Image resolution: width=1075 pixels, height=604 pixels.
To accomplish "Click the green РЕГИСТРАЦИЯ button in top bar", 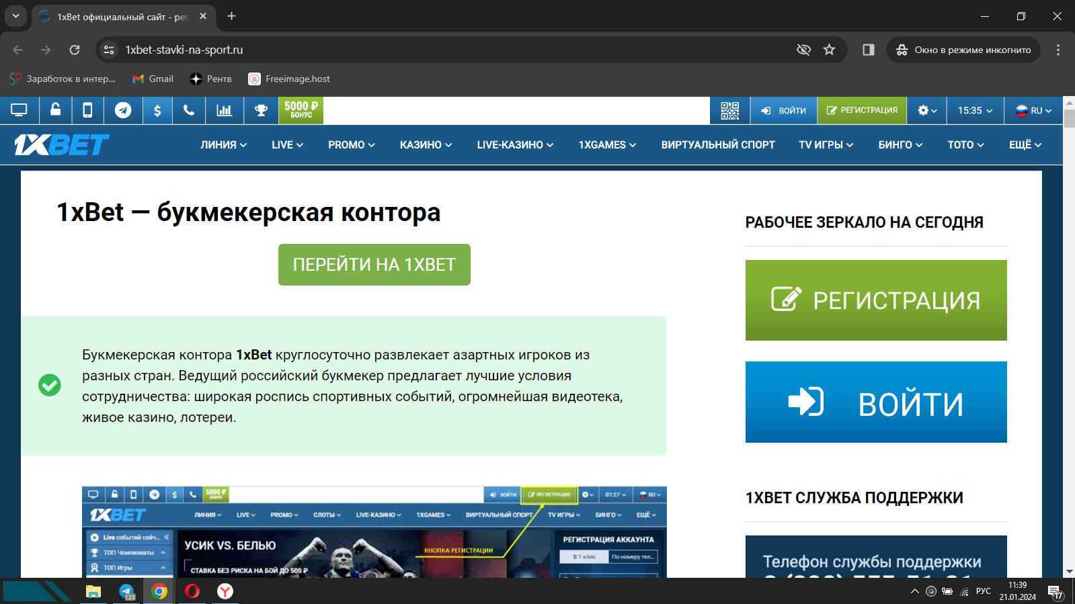I will 862,110.
